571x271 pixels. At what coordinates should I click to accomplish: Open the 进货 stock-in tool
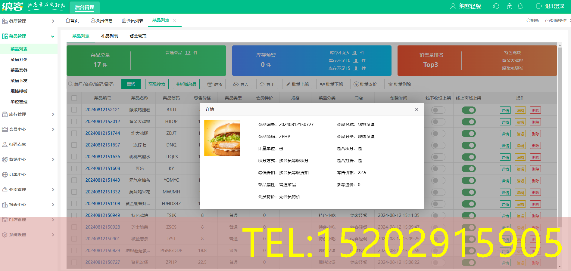coord(215,84)
